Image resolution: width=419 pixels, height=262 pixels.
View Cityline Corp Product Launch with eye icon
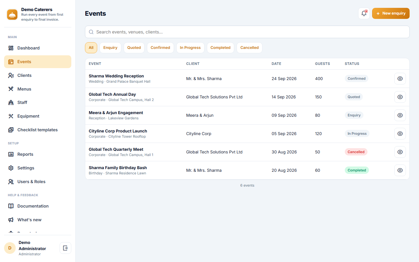(400, 134)
